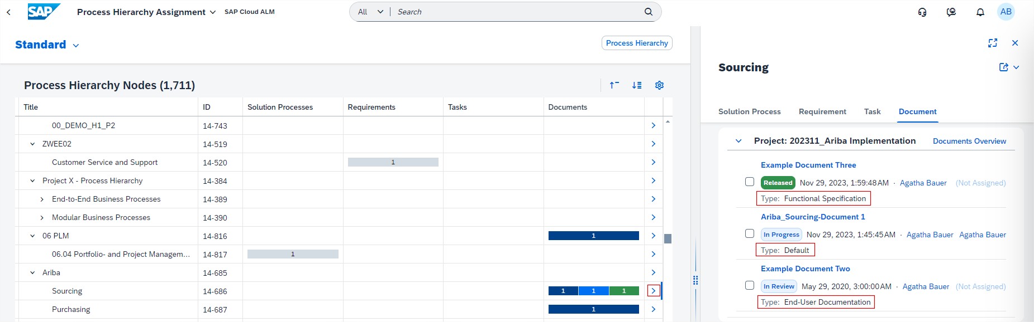
Task: Grab the panel splitter handle
Action: pyautogui.click(x=695, y=280)
